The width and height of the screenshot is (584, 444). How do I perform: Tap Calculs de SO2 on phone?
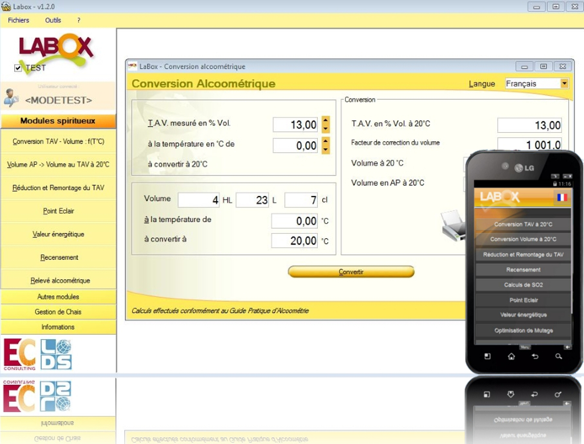point(524,285)
